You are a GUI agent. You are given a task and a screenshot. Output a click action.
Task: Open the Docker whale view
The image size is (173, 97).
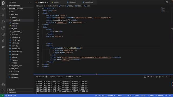point(3,47)
